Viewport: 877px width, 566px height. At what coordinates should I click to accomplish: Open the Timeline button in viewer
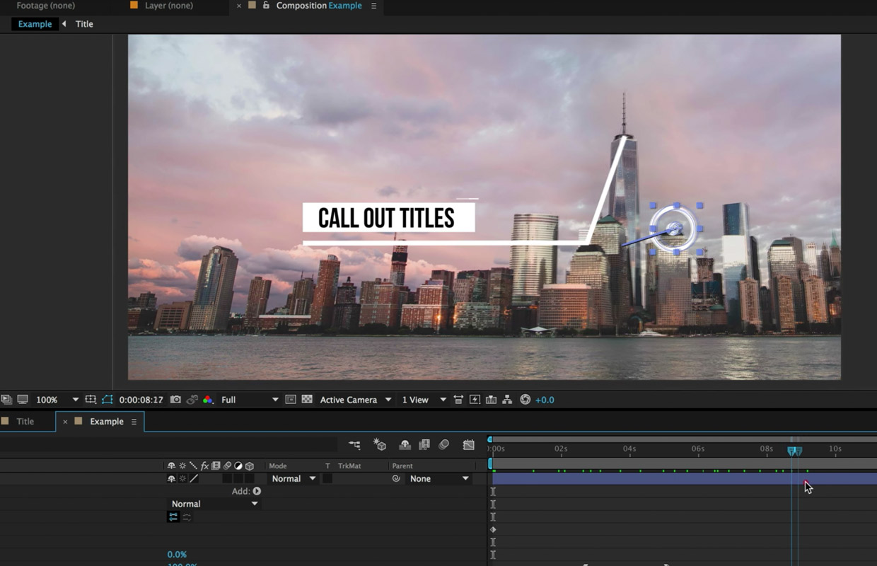pyautogui.click(x=491, y=400)
